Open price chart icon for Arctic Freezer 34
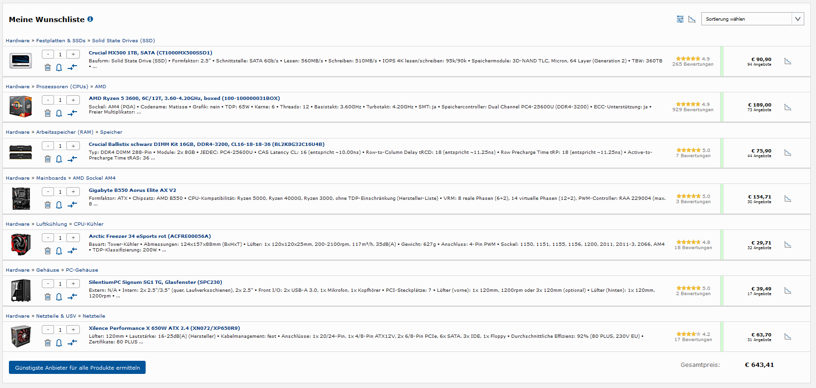816x388 pixels. [x=788, y=245]
